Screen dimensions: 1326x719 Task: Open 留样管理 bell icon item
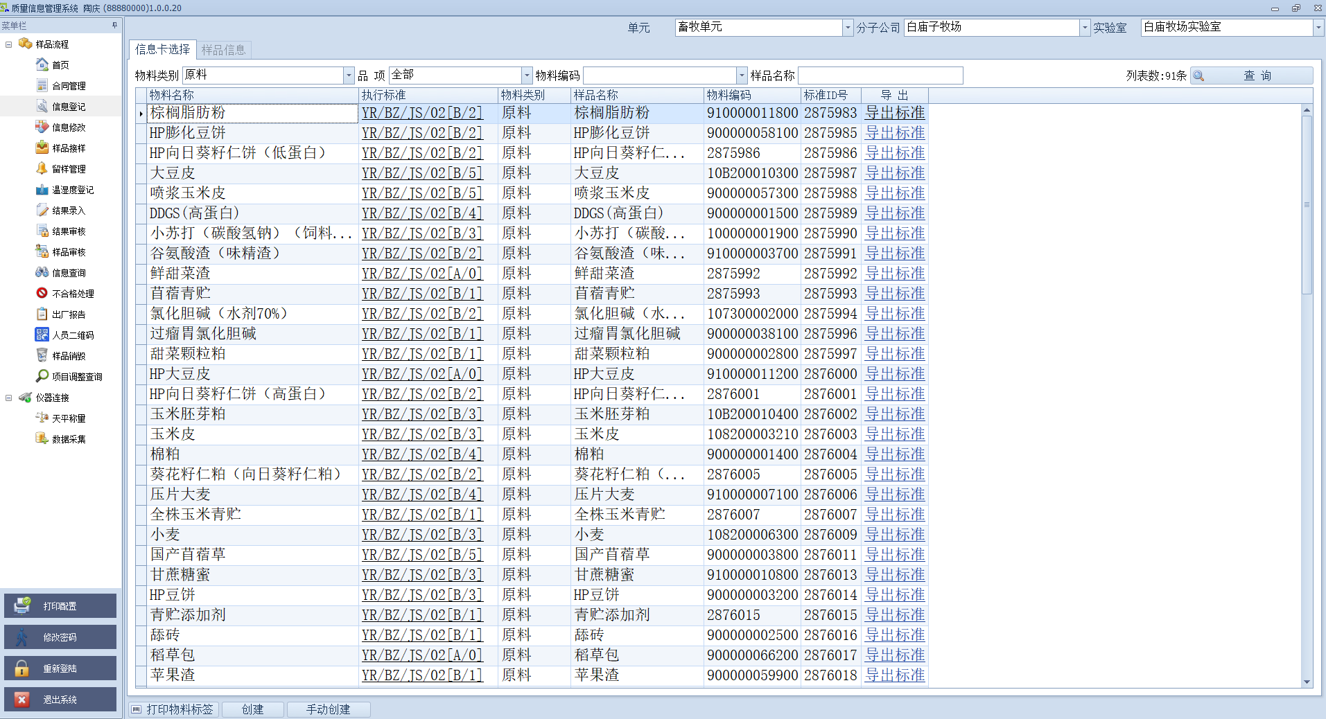click(x=42, y=168)
